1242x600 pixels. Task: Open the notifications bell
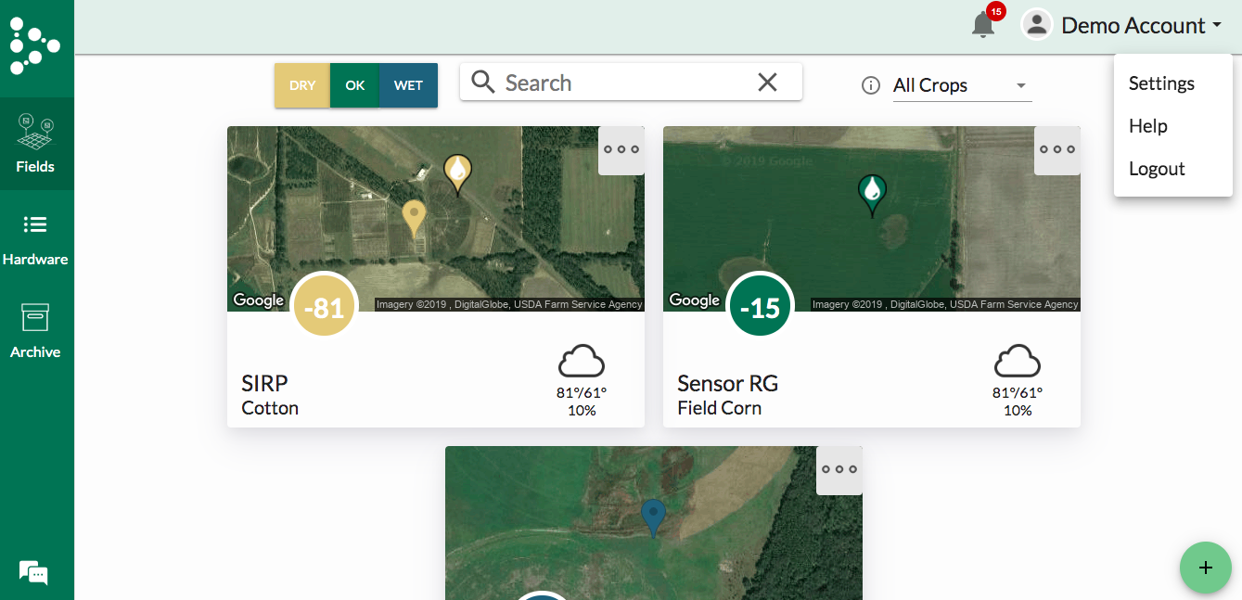point(983,25)
